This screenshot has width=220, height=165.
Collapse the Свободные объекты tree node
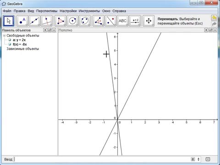(4, 35)
